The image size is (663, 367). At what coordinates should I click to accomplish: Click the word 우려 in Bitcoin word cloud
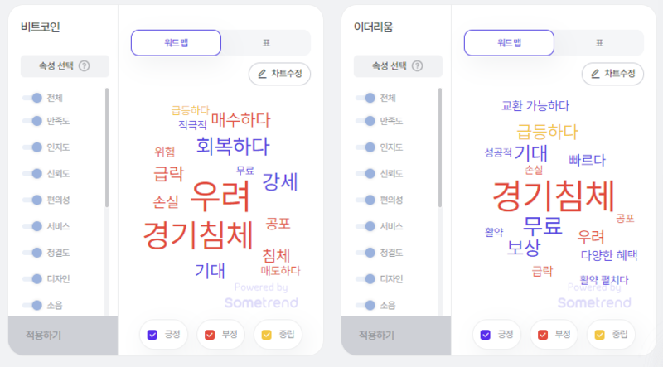[220, 196]
